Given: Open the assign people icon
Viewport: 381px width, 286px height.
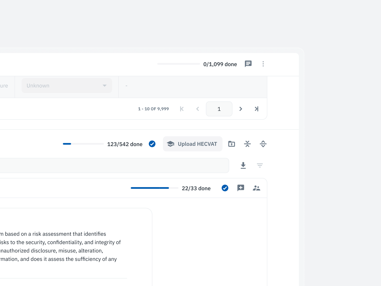Looking at the screenshot, I should coord(256,188).
